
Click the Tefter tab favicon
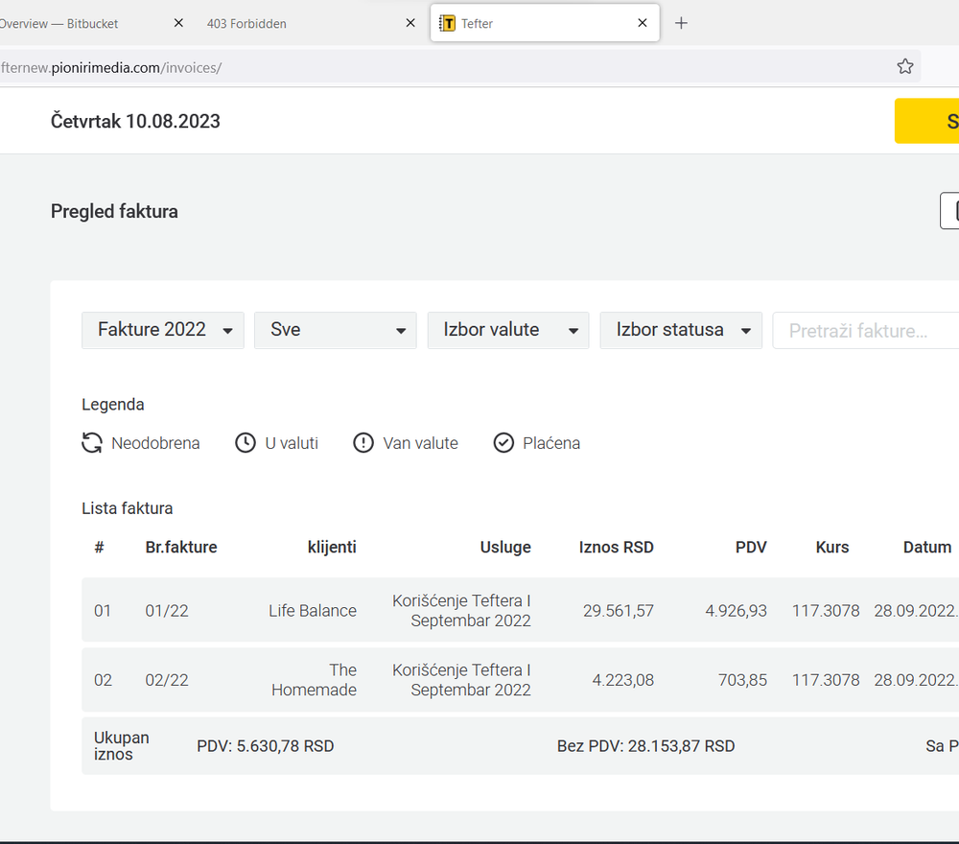447,23
